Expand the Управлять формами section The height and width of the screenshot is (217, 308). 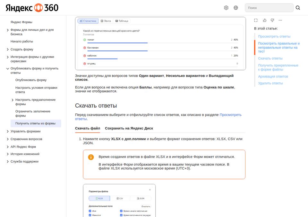[8, 131]
